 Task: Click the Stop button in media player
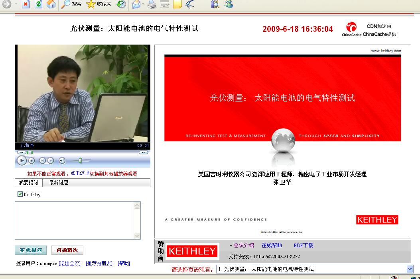(32, 161)
